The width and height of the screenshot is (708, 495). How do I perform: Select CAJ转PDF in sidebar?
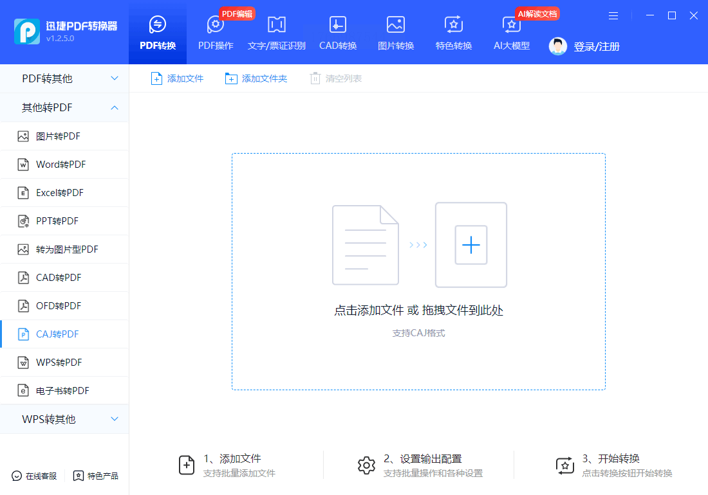point(64,334)
